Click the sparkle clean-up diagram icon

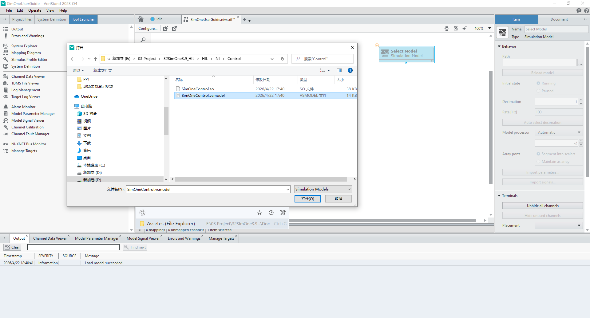464,29
